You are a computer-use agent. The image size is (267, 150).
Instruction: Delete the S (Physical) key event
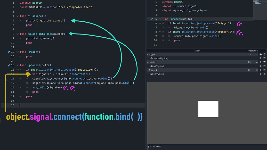coord(264,74)
